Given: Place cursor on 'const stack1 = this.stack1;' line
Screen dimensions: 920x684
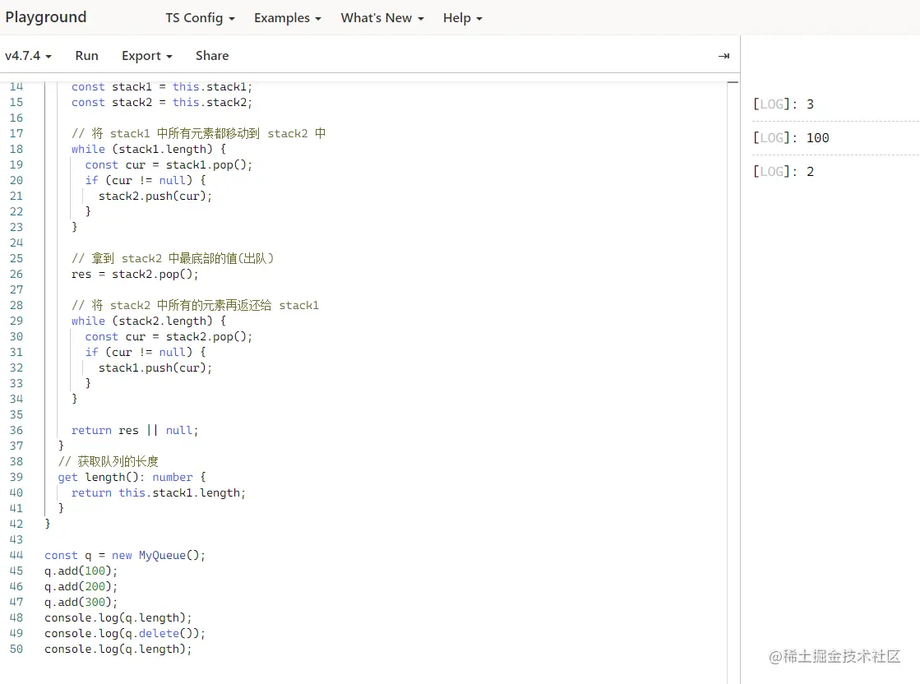Looking at the screenshot, I should click(x=161, y=87).
